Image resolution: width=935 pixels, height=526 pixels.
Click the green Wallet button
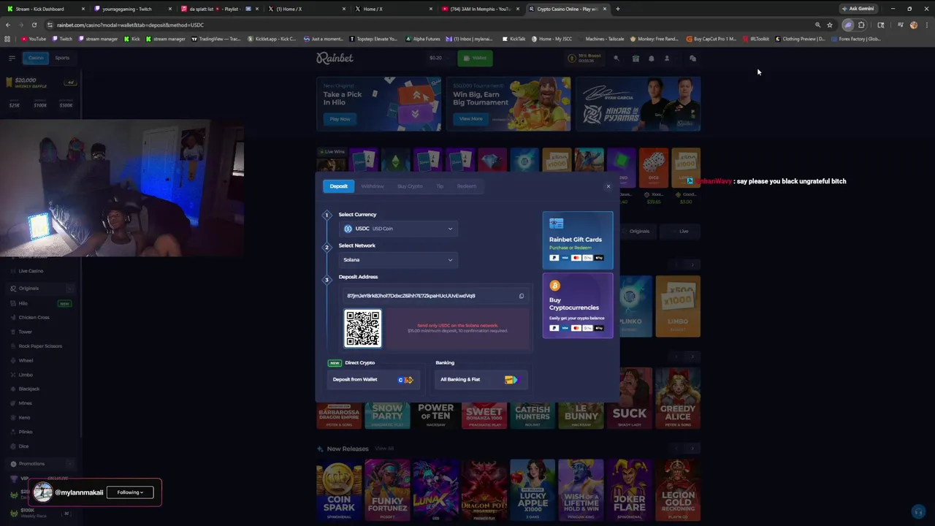point(475,58)
